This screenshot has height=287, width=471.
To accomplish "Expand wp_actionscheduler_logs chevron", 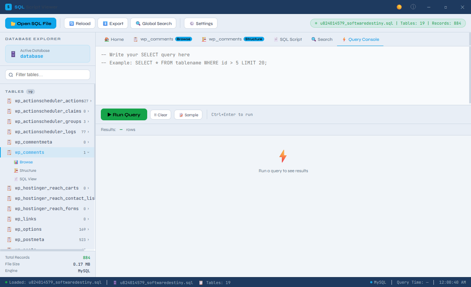I will click(x=89, y=132).
